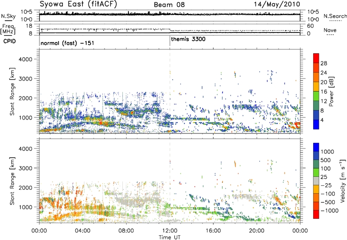Click the '08:00' time axis tick
The width and height of the screenshot is (347, 240).
tap(126, 231)
